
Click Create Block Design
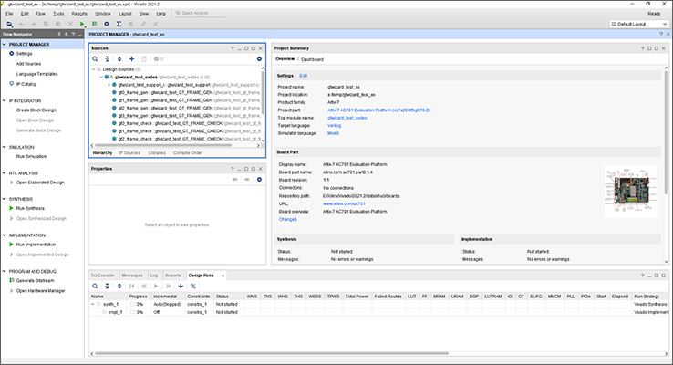(36, 109)
